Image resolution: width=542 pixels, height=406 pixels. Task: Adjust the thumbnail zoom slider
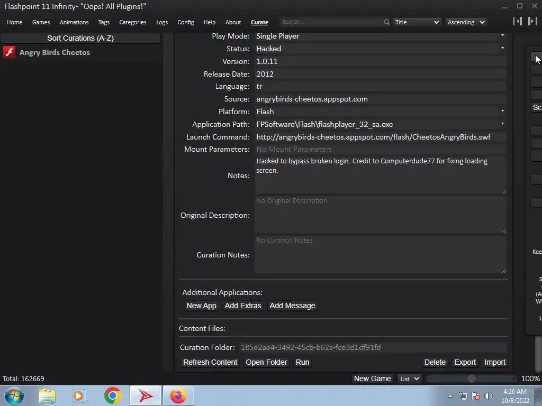472,379
